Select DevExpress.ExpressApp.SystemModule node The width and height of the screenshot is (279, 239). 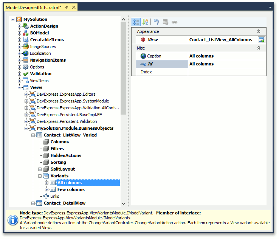tap(73, 101)
